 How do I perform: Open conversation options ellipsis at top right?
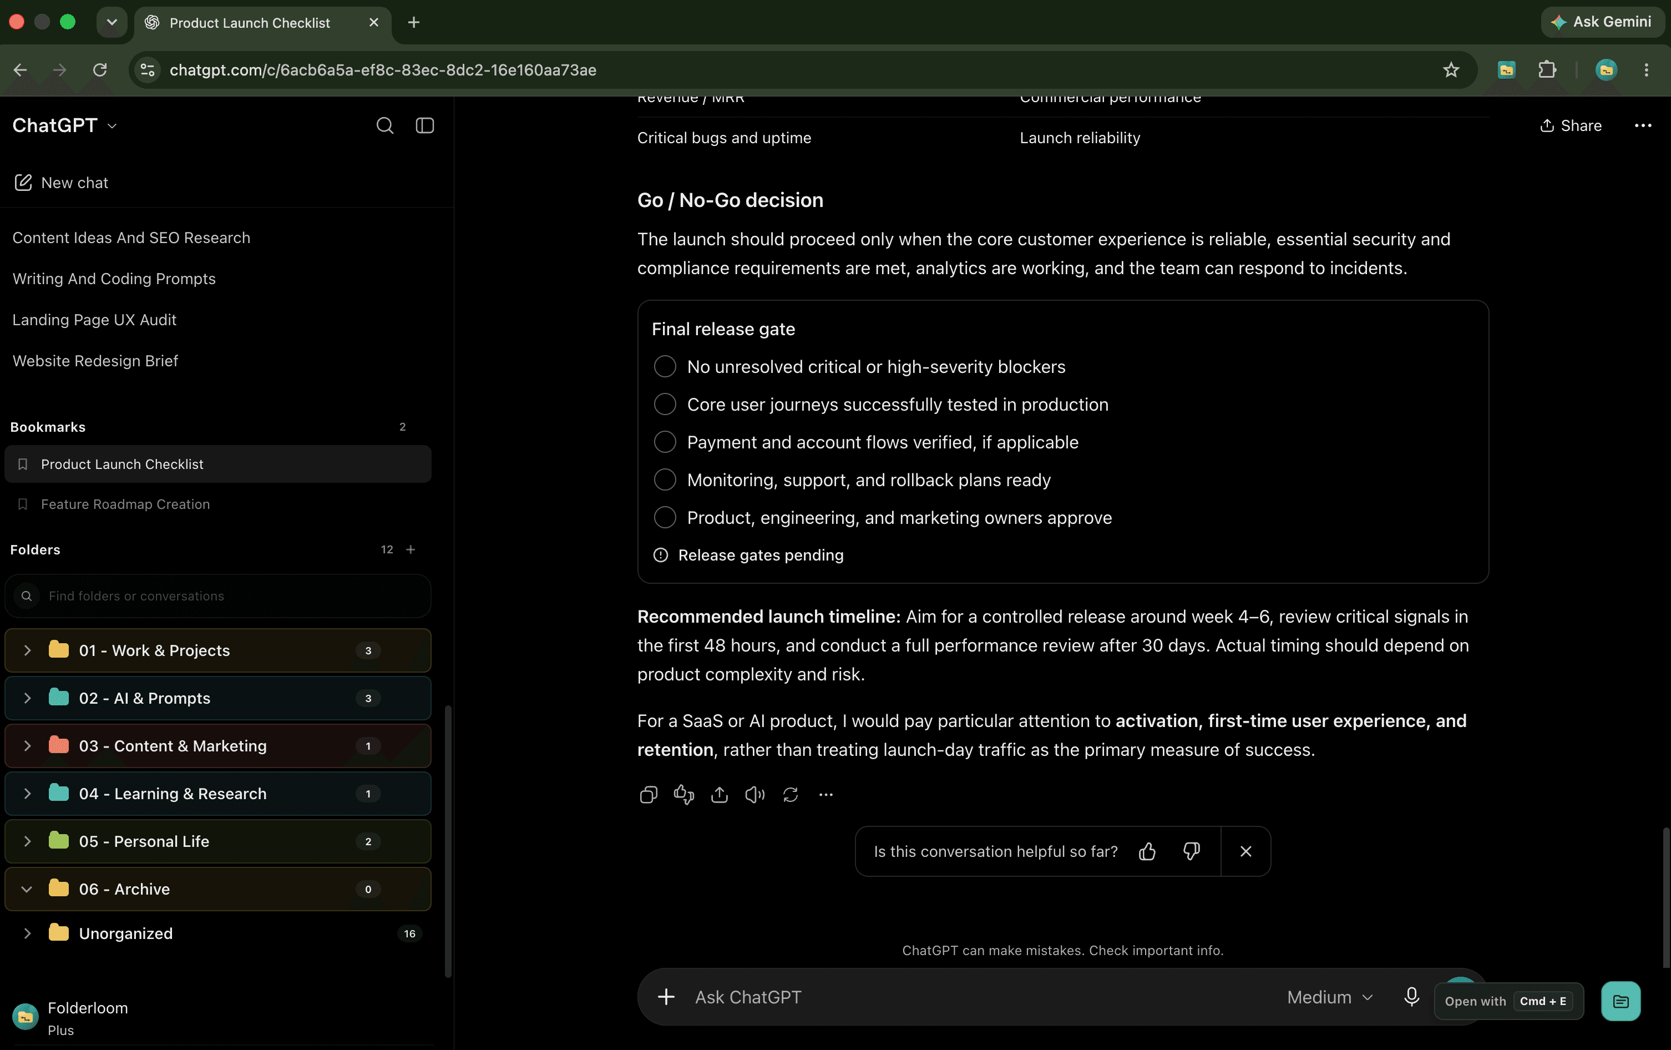[1643, 125]
